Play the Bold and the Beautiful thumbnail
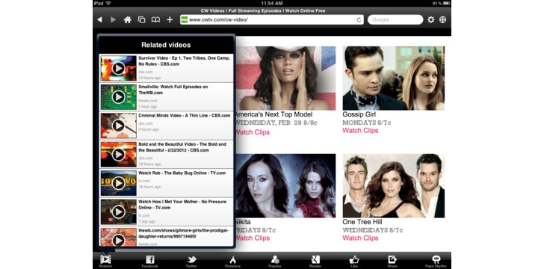Image resolution: width=544 pixels, height=269 pixels. pyautogui.click(x=118, y=155)
